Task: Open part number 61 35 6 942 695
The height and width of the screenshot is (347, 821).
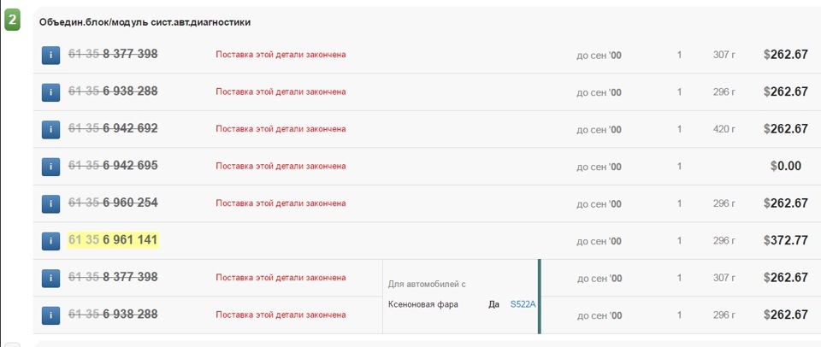Action: [x=113, y=166]
